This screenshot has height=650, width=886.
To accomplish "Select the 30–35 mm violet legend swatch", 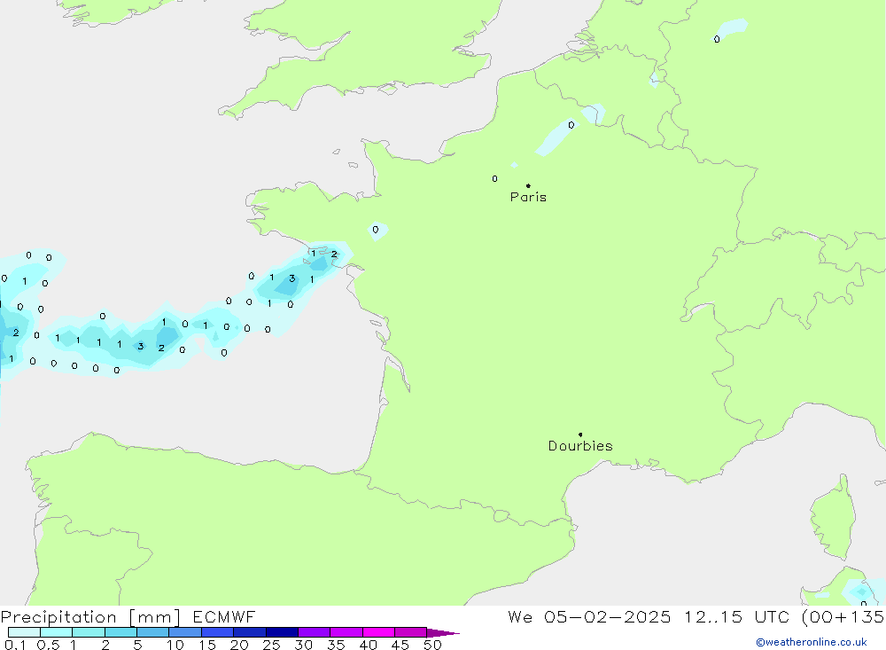I will (x=314, y=632).
